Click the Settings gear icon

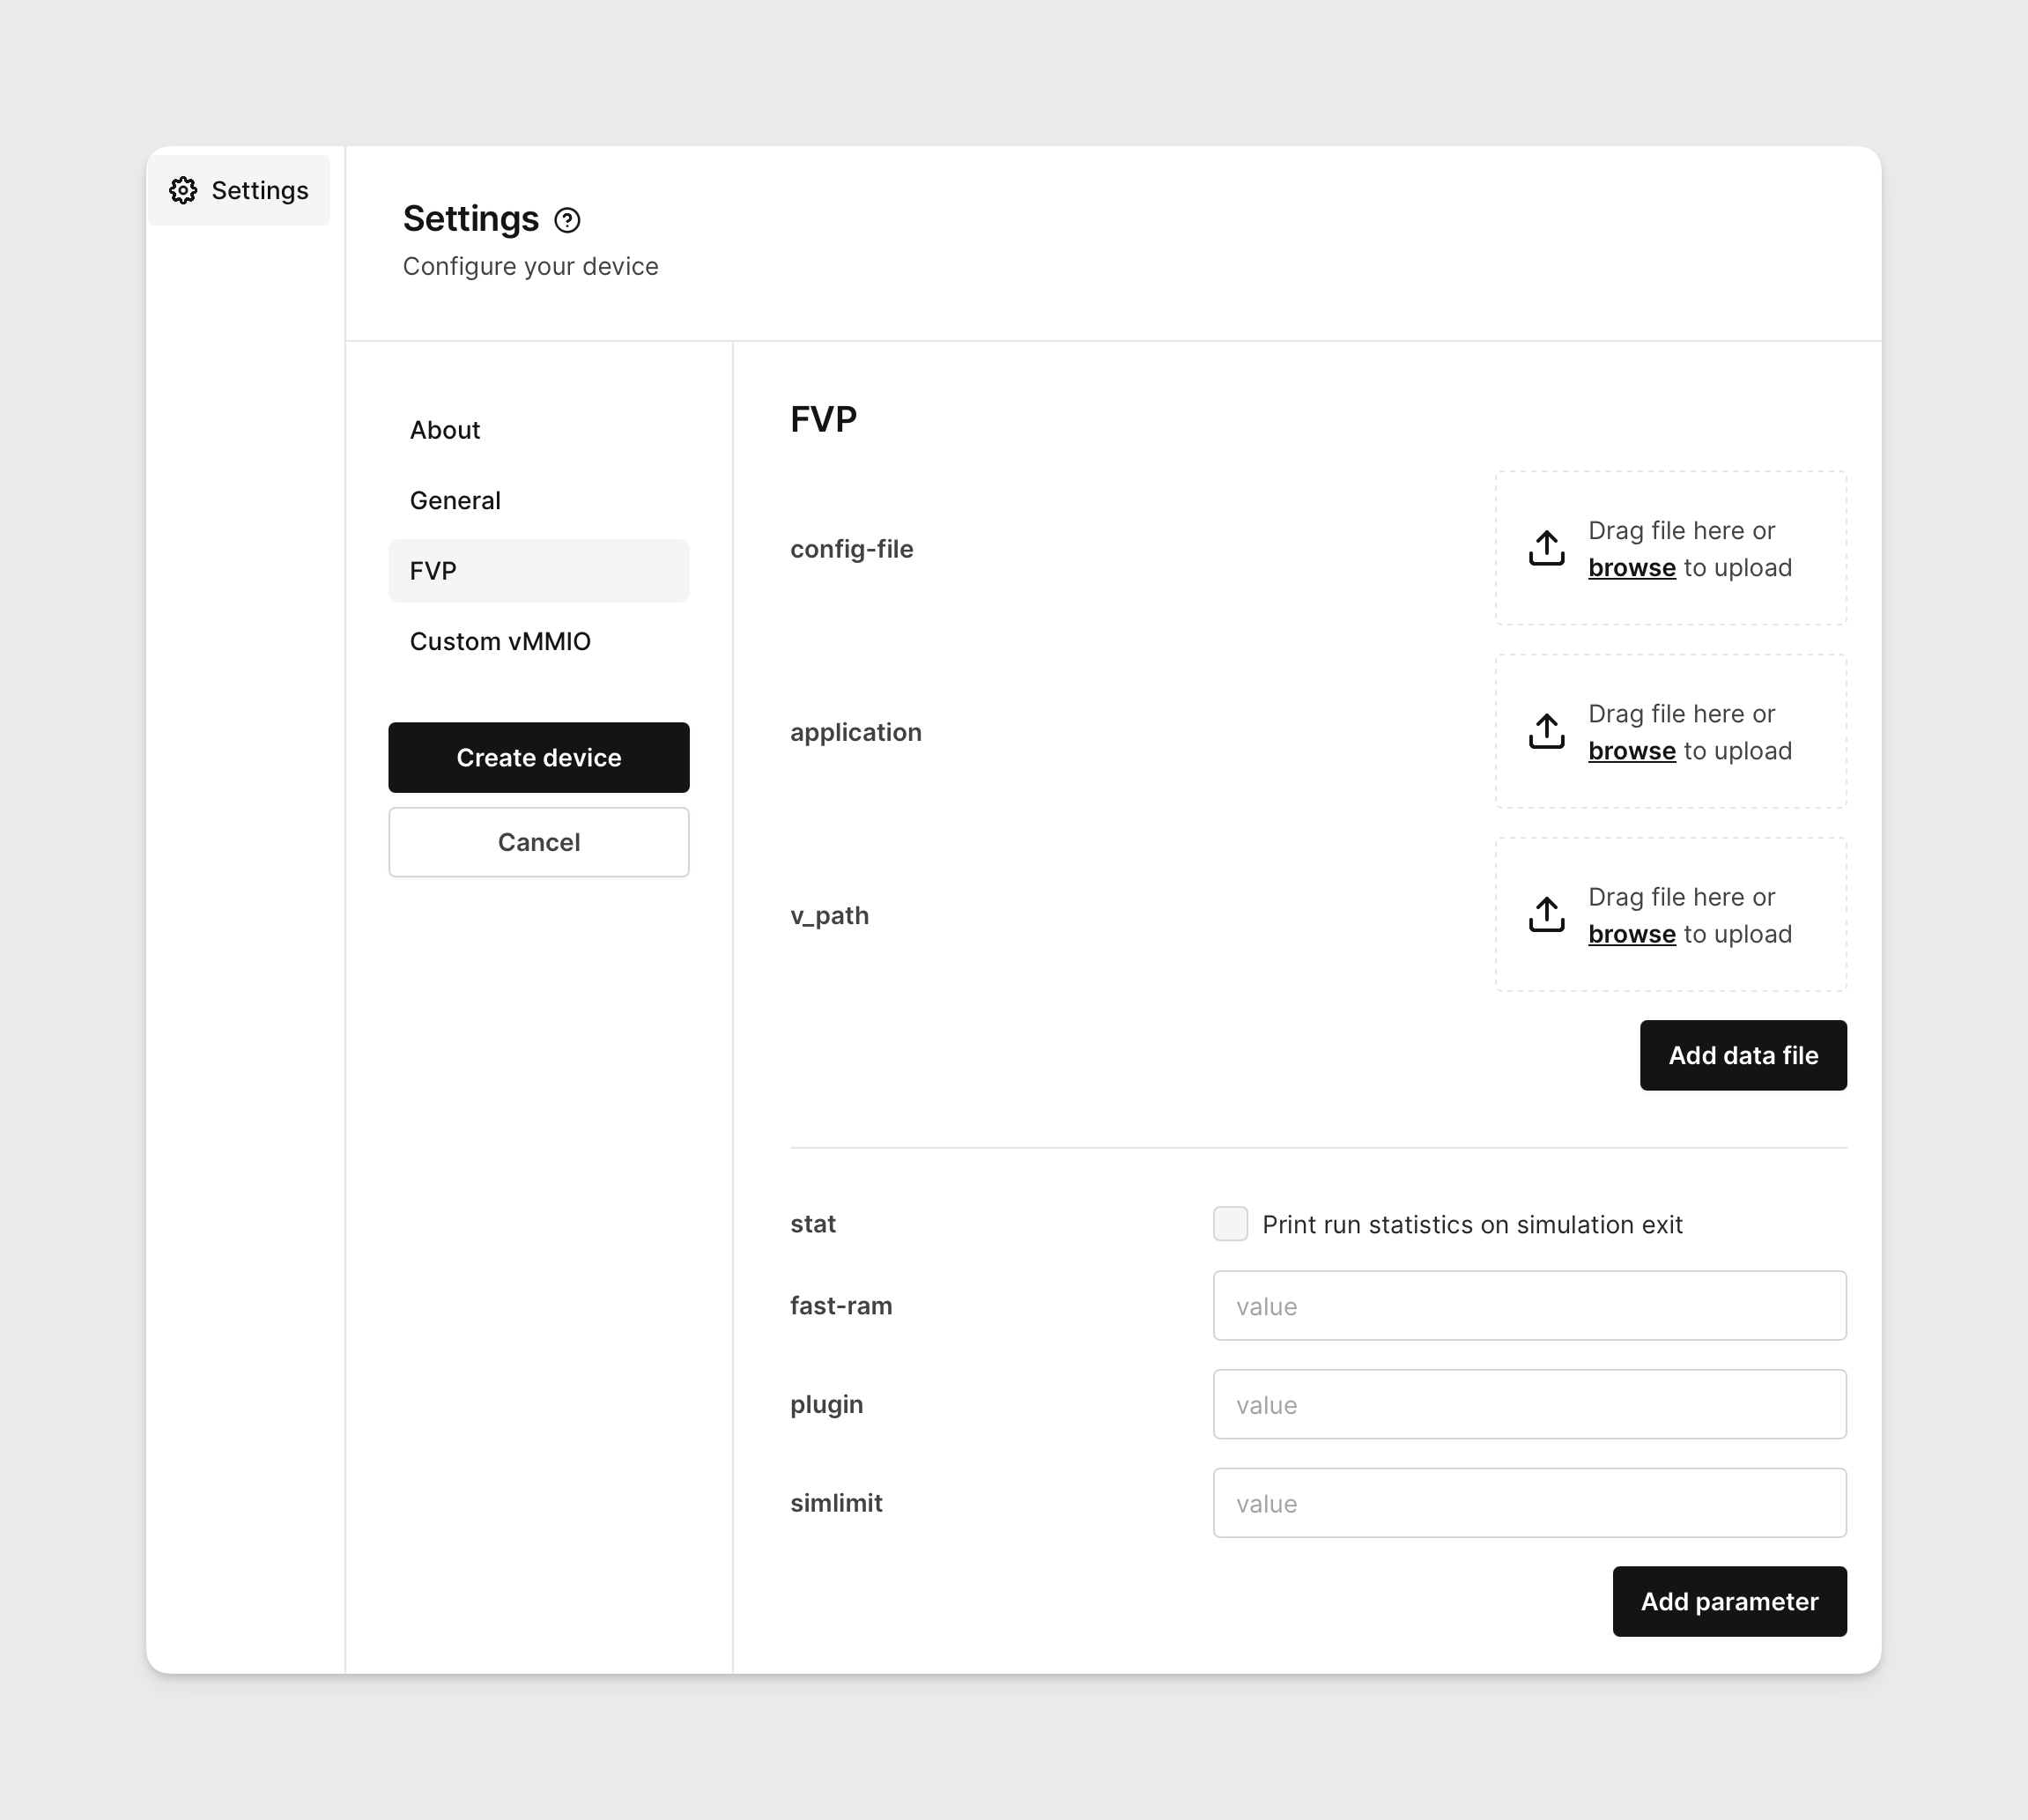click(x=182, y=189)
